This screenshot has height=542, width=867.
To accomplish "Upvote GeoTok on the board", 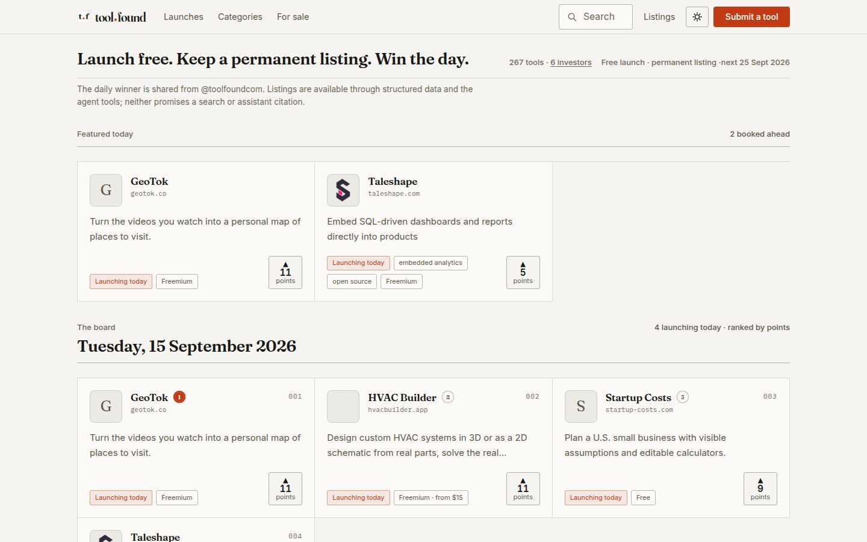I will coord(285,489).
